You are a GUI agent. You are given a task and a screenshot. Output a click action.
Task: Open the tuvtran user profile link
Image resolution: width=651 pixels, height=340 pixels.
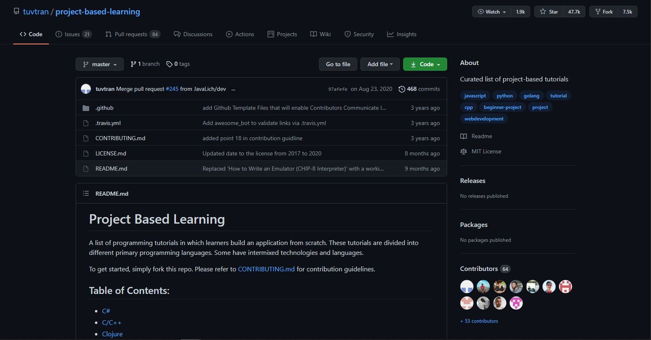coord(35,11)
